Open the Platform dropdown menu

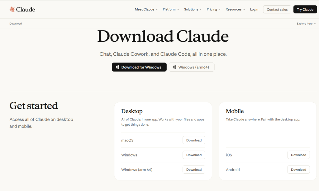coord(171,9)
